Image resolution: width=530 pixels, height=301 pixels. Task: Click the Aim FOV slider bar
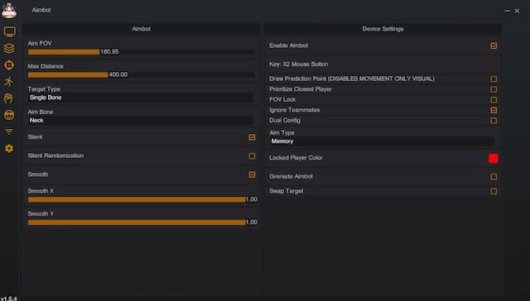tap(141, 52)
